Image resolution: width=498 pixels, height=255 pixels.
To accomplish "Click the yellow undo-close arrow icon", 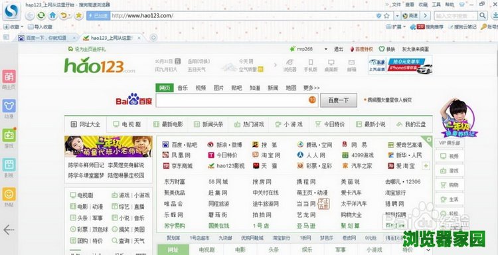I will coord(64,15).
